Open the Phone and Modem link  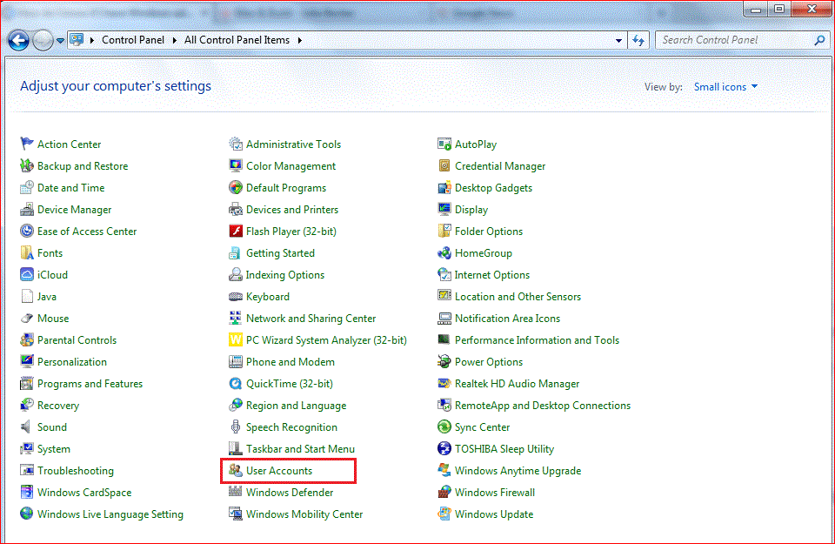click(x=291, y=362)
